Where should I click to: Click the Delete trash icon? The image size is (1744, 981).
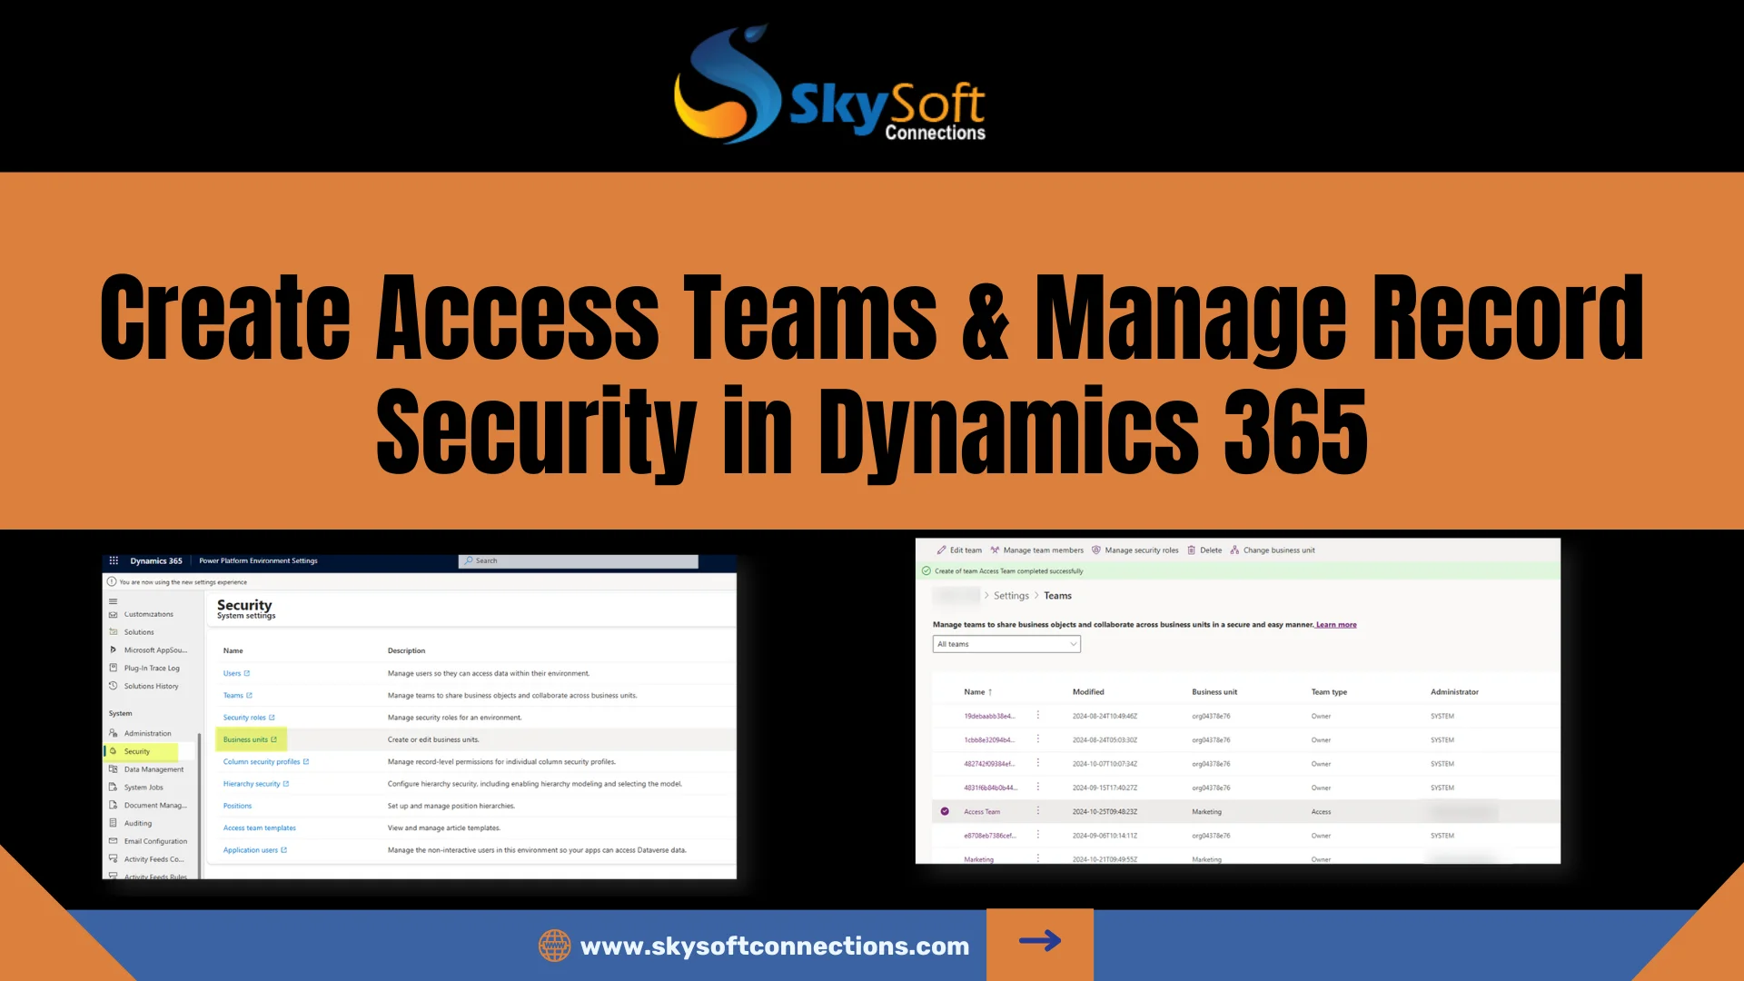[x=1192, y=550]
